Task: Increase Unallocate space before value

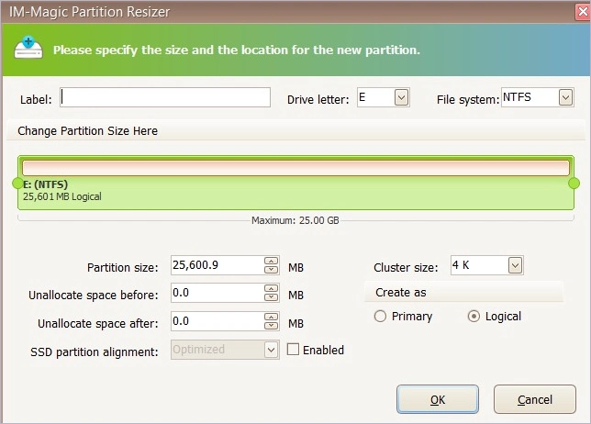Action: click(271, 289)
